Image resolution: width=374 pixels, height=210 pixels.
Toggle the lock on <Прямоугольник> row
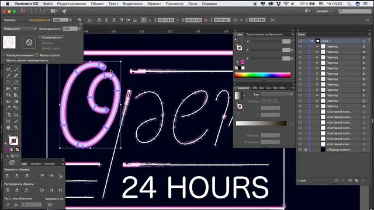click(x=305, y=150)
